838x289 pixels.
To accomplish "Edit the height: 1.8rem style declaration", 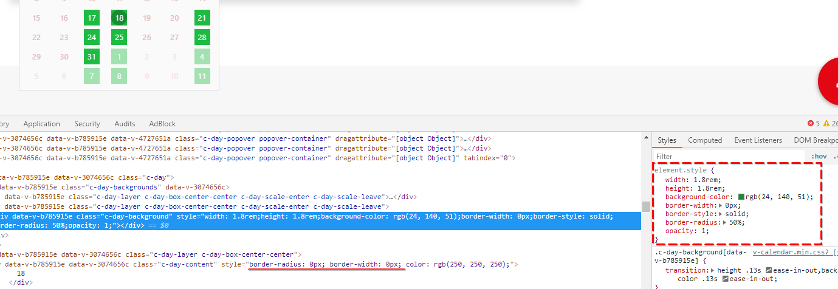I will pyautogui.click(x=695, y=188).
